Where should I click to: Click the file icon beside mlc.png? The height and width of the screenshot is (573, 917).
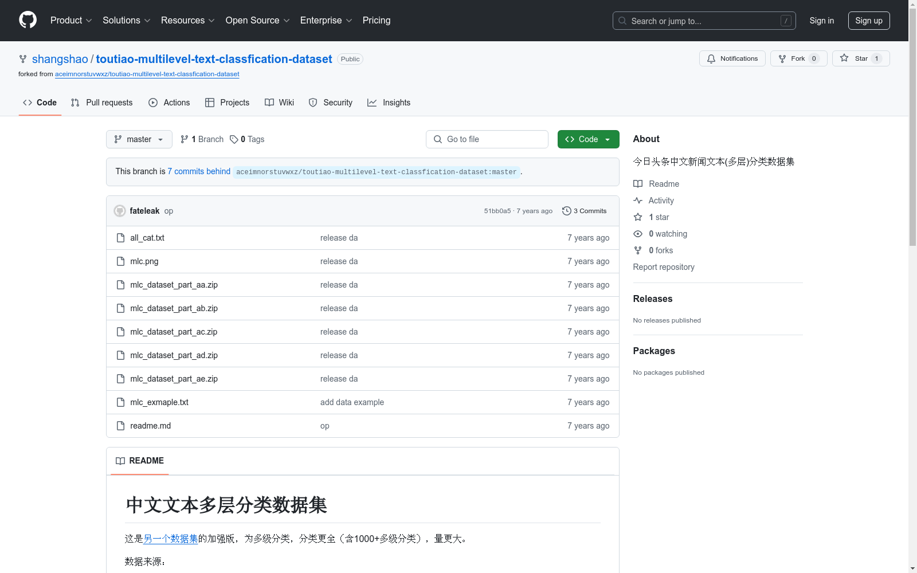tap(120, 261)
